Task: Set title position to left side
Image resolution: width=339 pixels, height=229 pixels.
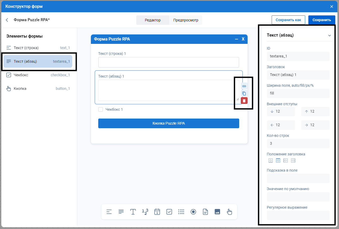Action: pyautogui.click(x=286, y=161)
